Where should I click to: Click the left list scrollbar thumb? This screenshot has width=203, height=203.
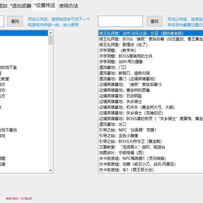pos(51,40)
